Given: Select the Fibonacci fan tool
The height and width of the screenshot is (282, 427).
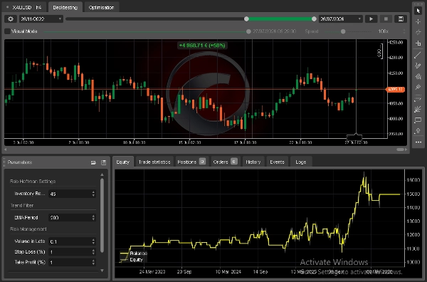Looking at the screenshot, I should 418,109.
